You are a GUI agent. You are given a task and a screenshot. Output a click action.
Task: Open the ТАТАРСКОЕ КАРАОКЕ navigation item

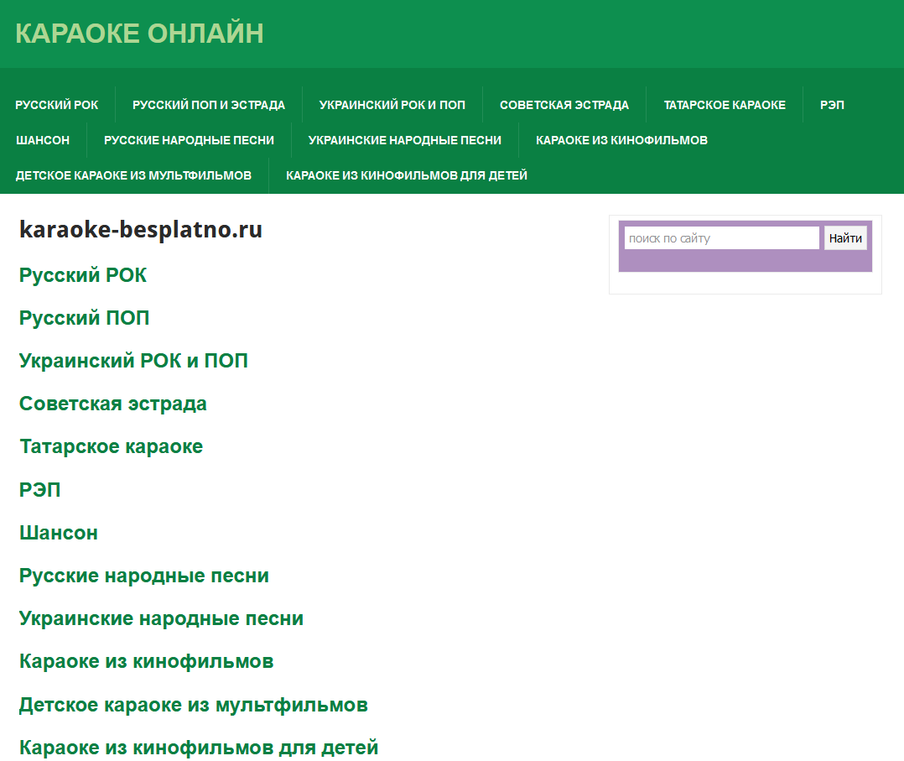724,104
